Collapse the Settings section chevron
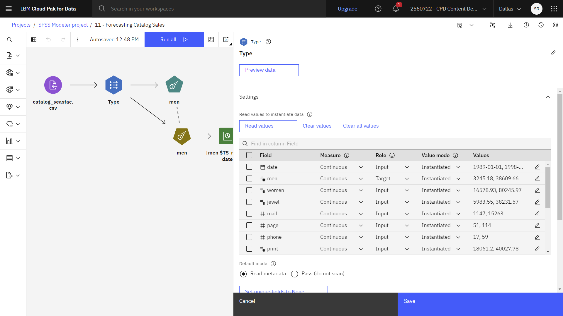Viewport: 563px width, 316px height. pyautogui.click(x=548, y=97)
